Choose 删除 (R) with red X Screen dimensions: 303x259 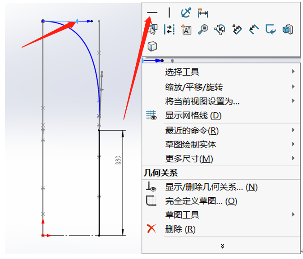[221, 229]
